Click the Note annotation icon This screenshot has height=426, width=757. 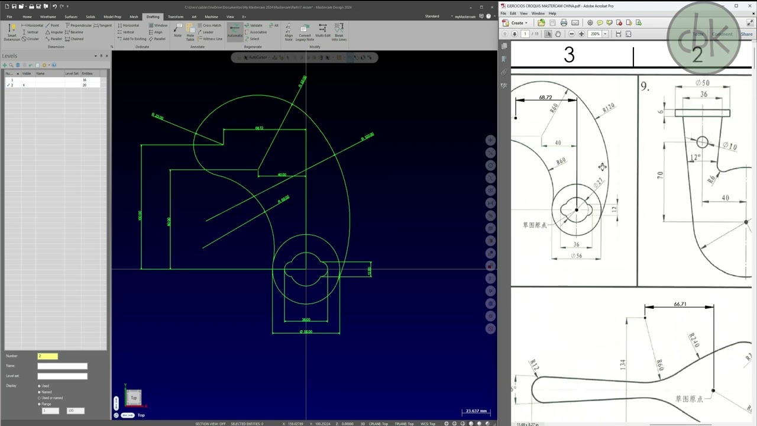177,31
